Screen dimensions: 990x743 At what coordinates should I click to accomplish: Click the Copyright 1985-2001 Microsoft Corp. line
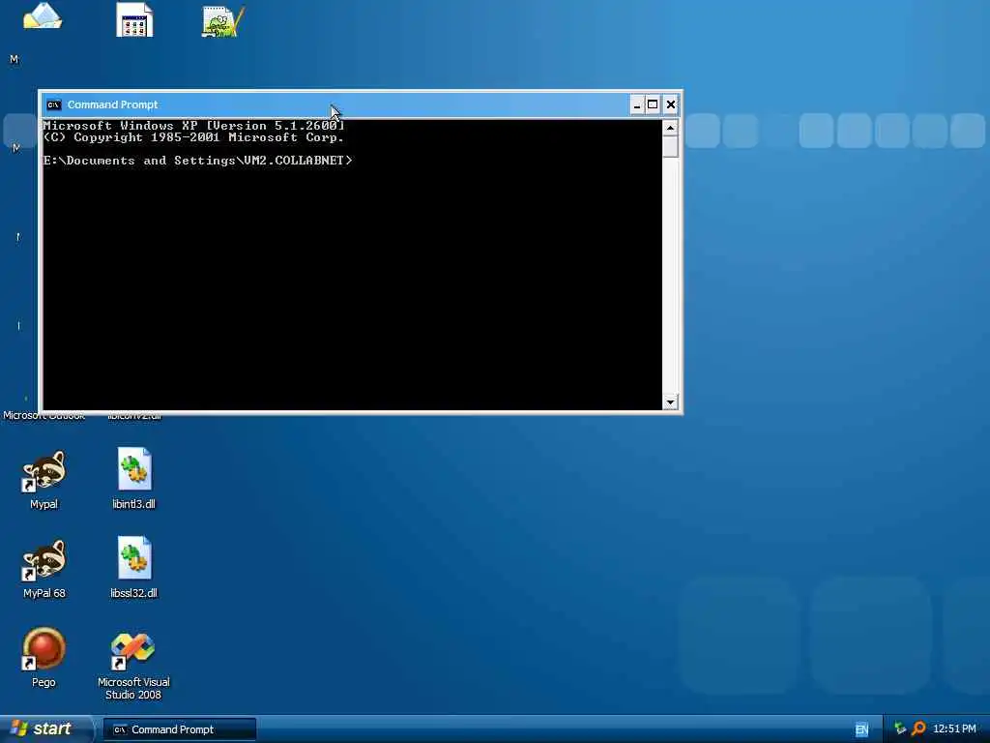(193, 137)
